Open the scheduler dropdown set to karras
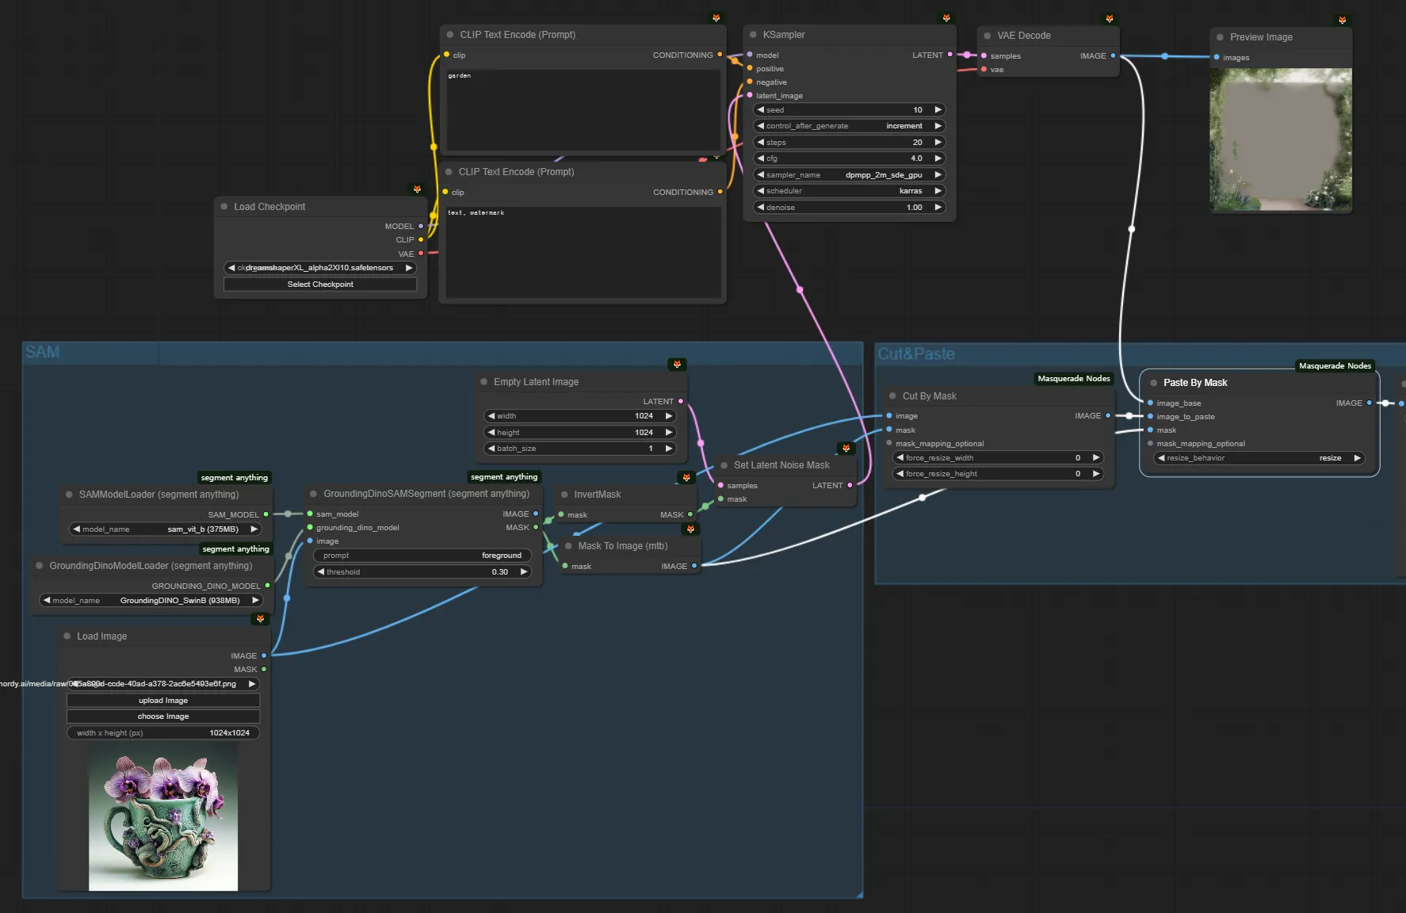 pyautogui.click(x=850, y=191)
